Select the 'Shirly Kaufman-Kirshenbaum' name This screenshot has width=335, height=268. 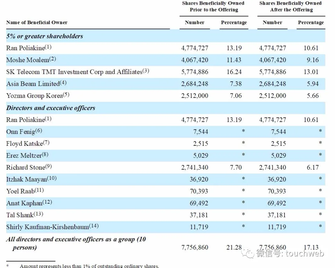(52, 227)
